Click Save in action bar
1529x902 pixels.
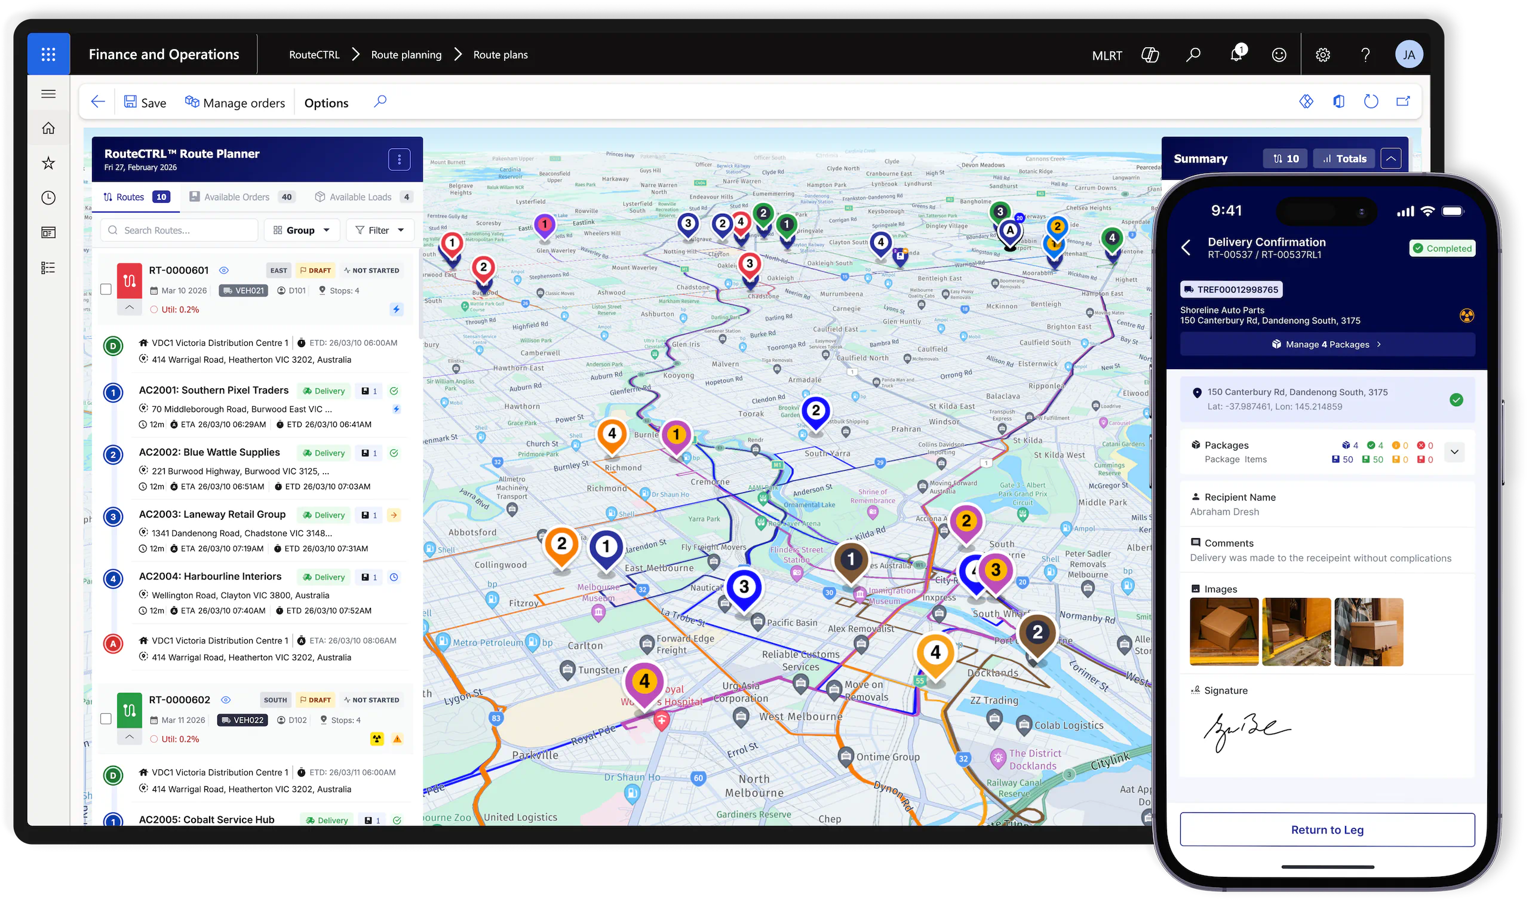[145, 102]
